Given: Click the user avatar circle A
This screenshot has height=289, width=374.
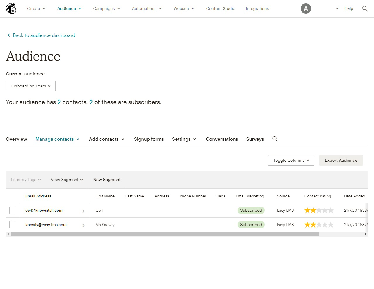Looking at the screenshot, I should click(306, 8).
